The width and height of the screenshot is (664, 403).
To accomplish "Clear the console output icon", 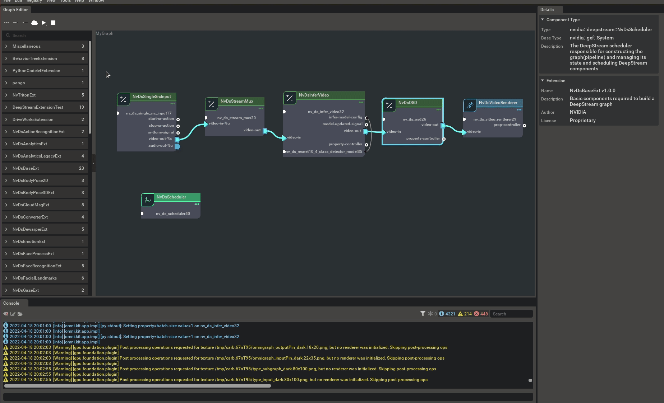I will 6,314.
